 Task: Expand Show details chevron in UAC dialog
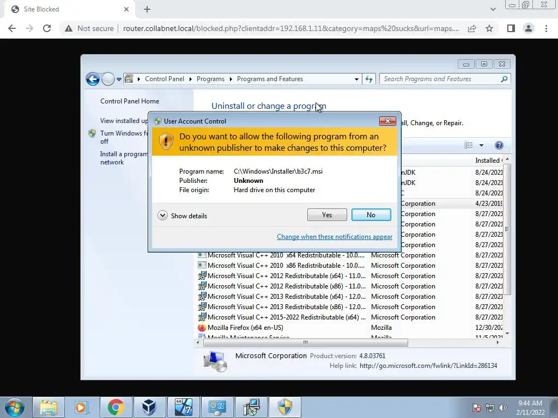click(162, 216)
